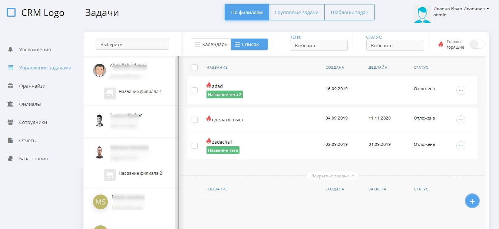Click the book icon for База знания
The image size is (499, 229).
click(x=10, y=158)
